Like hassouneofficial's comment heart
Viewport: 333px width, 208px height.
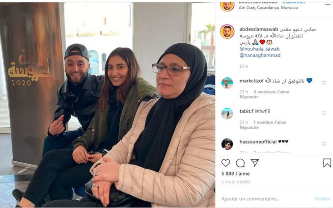coord(324,144)
